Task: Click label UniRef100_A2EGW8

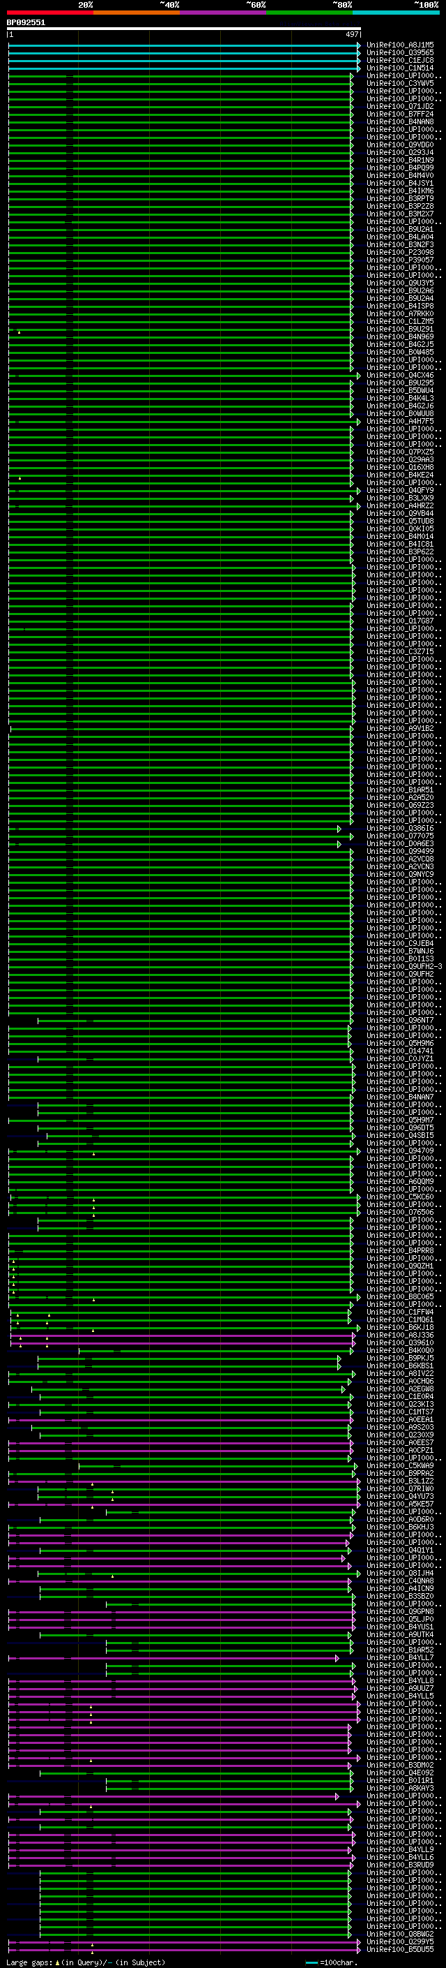Action: click(x=400, y=1389)
